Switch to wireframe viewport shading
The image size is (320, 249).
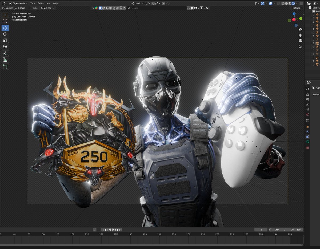pyautogui.click(x=283, y=3)
